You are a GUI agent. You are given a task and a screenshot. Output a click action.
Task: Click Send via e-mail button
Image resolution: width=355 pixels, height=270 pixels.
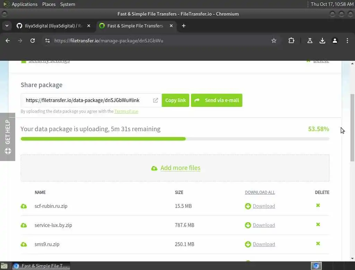click(217, 100)
